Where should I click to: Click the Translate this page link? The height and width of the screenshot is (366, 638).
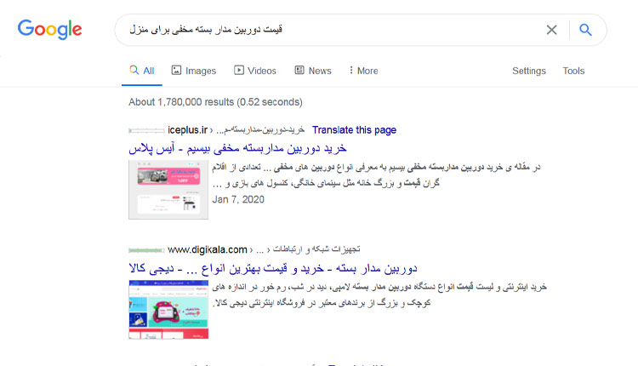coord(354,130)
